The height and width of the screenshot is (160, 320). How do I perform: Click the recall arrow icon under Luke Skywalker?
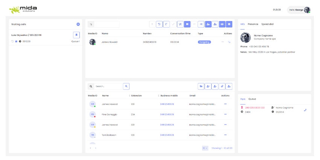click(12, 41)
